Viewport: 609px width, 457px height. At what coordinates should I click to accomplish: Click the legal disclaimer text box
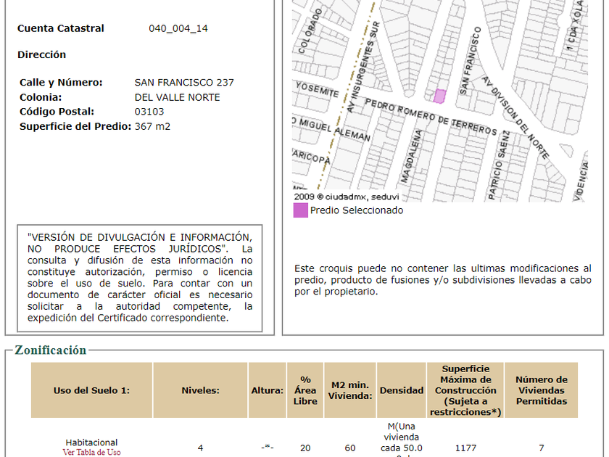pyautogui.click(x=140, y=278)
